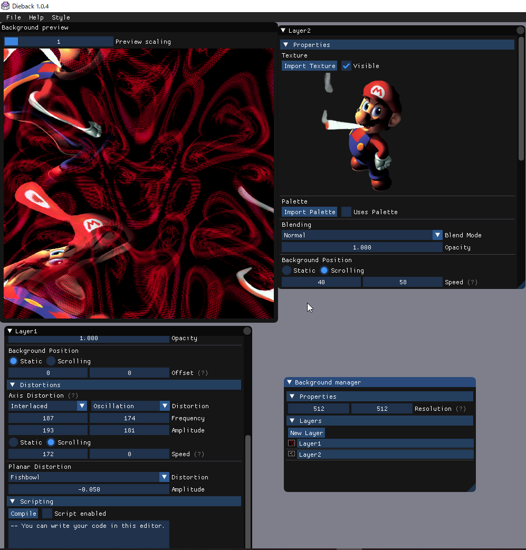Close the Layer1 window with its round button

pyautogui.click(x=247, y=331)
